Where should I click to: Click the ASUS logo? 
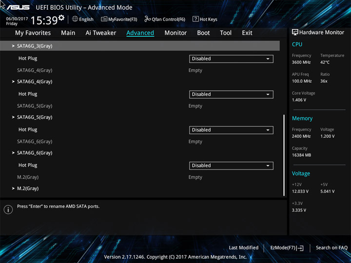click(19, 7)
